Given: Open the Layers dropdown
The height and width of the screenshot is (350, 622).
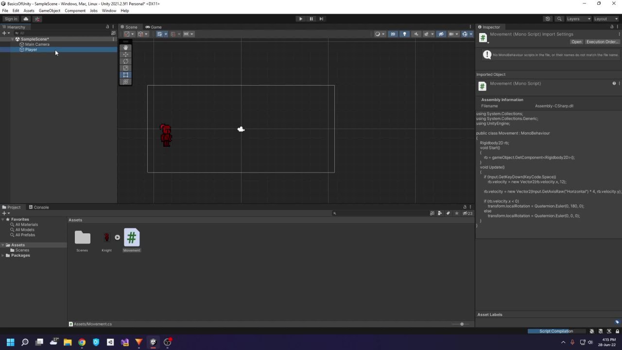Looking at the screenshot, I should (x=578, y=19).
